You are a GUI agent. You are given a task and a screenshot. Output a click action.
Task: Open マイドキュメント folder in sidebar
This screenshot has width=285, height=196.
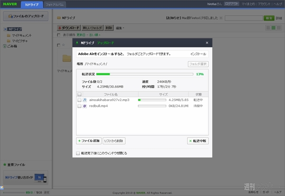(x=22, y=36)
